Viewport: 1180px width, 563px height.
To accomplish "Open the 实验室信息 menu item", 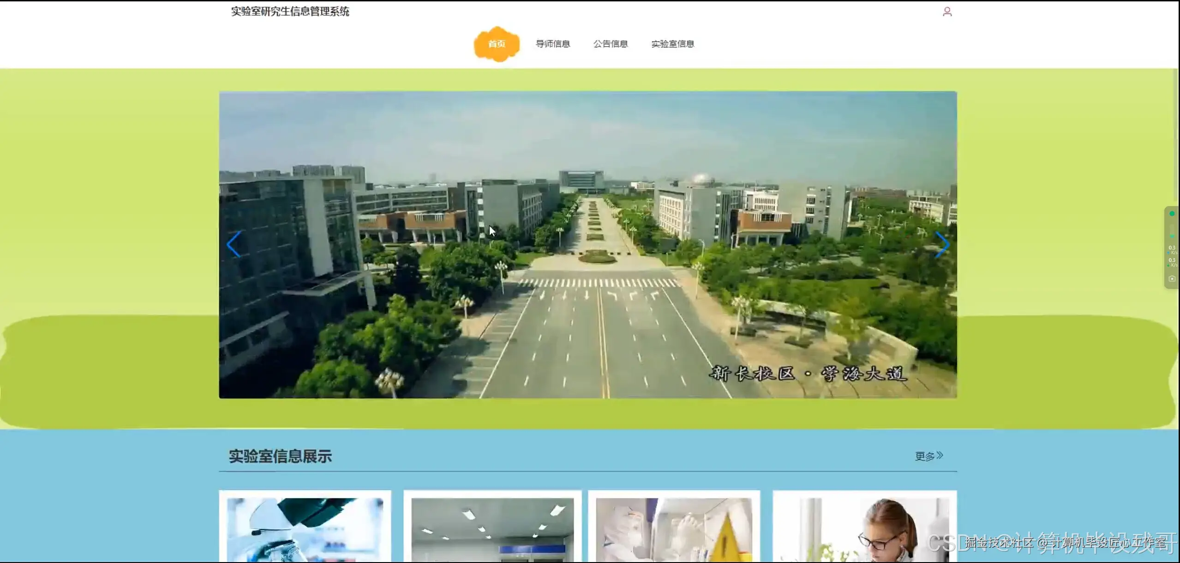I will tap(672, 44).
